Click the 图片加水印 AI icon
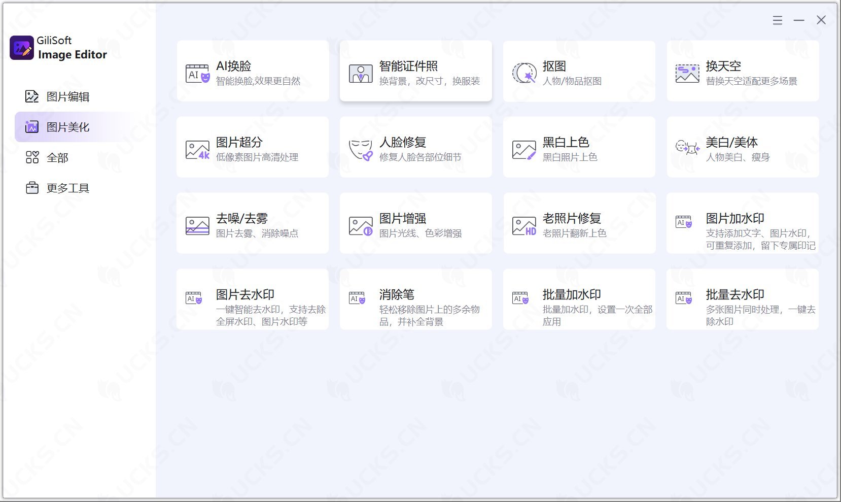841x502 pixels. tap(684, 222)
